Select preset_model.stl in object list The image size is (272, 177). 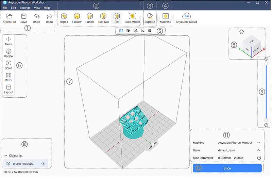26,164
